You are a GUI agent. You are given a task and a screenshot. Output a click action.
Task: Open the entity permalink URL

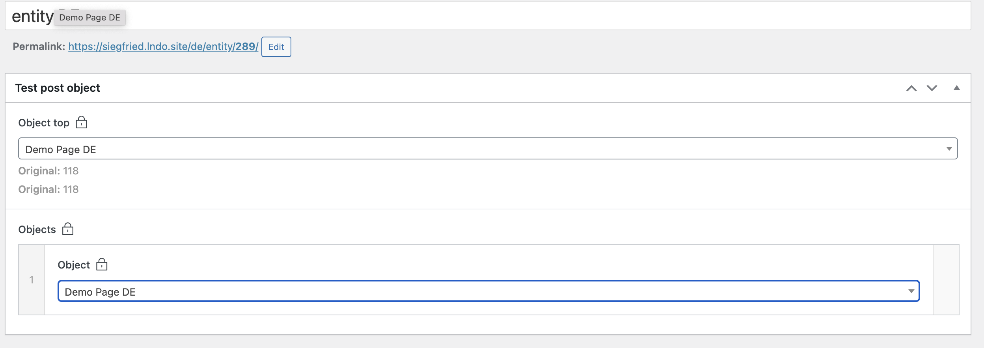(x=163, y=46)
